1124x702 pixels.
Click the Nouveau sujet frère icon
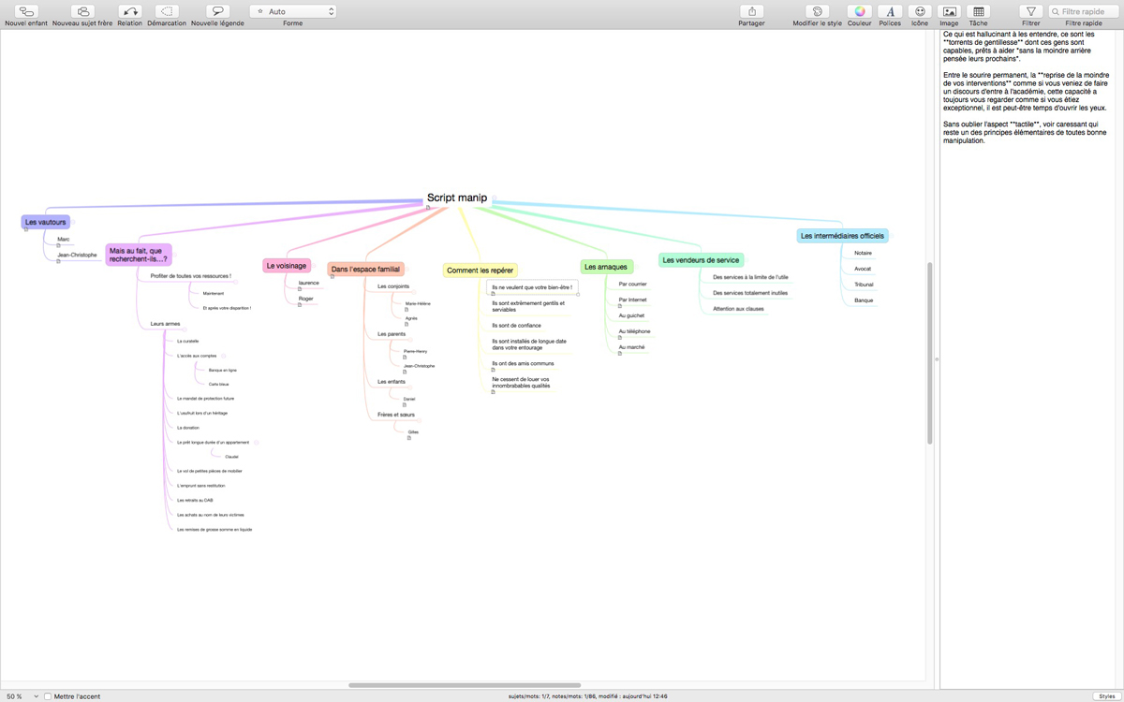(82, 11)
